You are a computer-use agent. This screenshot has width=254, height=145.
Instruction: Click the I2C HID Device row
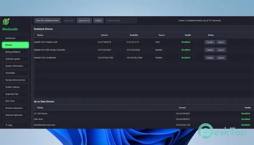pyautogui.click(x=144, y=113)
